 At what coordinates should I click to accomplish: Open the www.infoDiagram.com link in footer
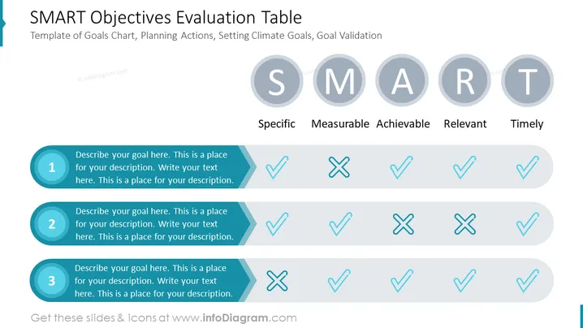point(234,318)
